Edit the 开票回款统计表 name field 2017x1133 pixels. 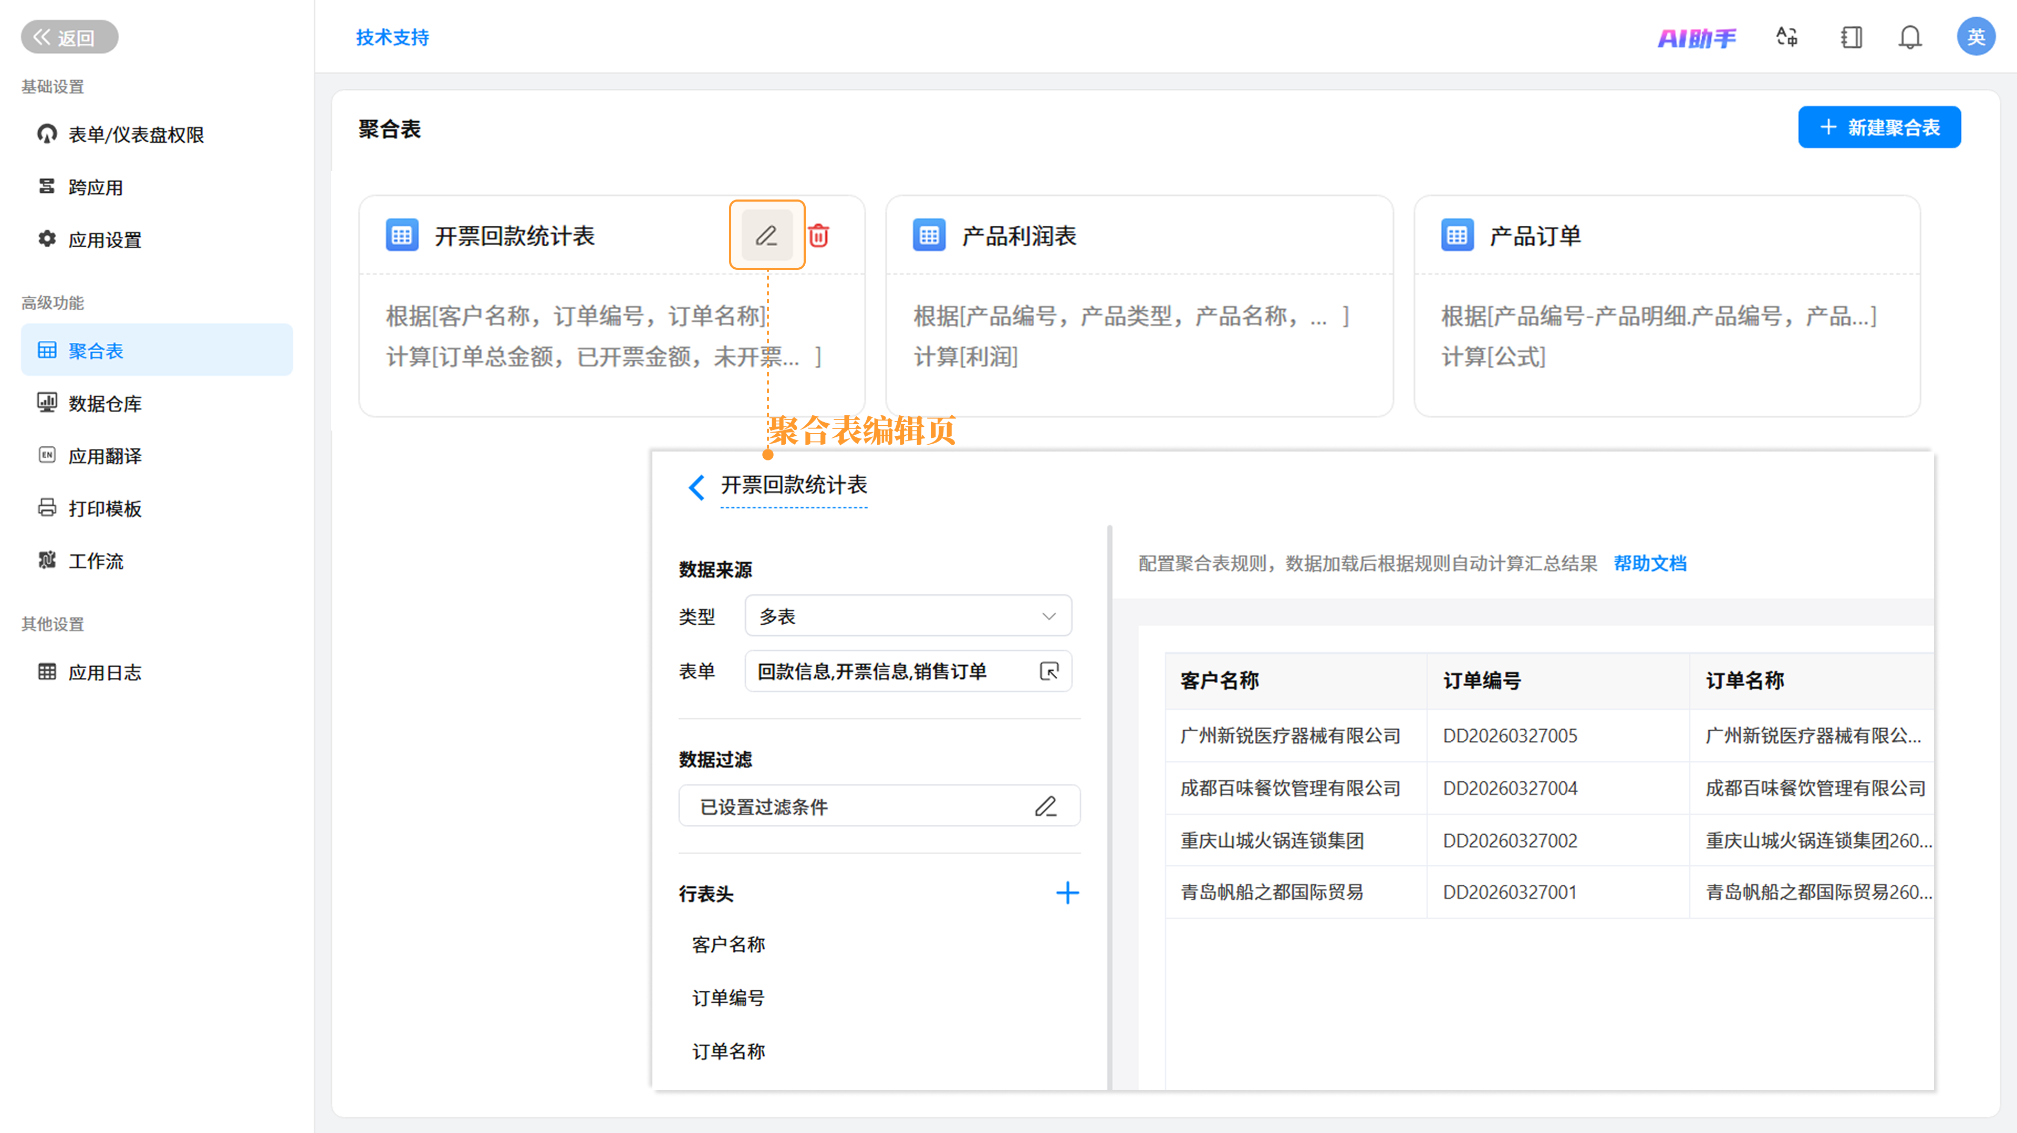click(793, 485)
